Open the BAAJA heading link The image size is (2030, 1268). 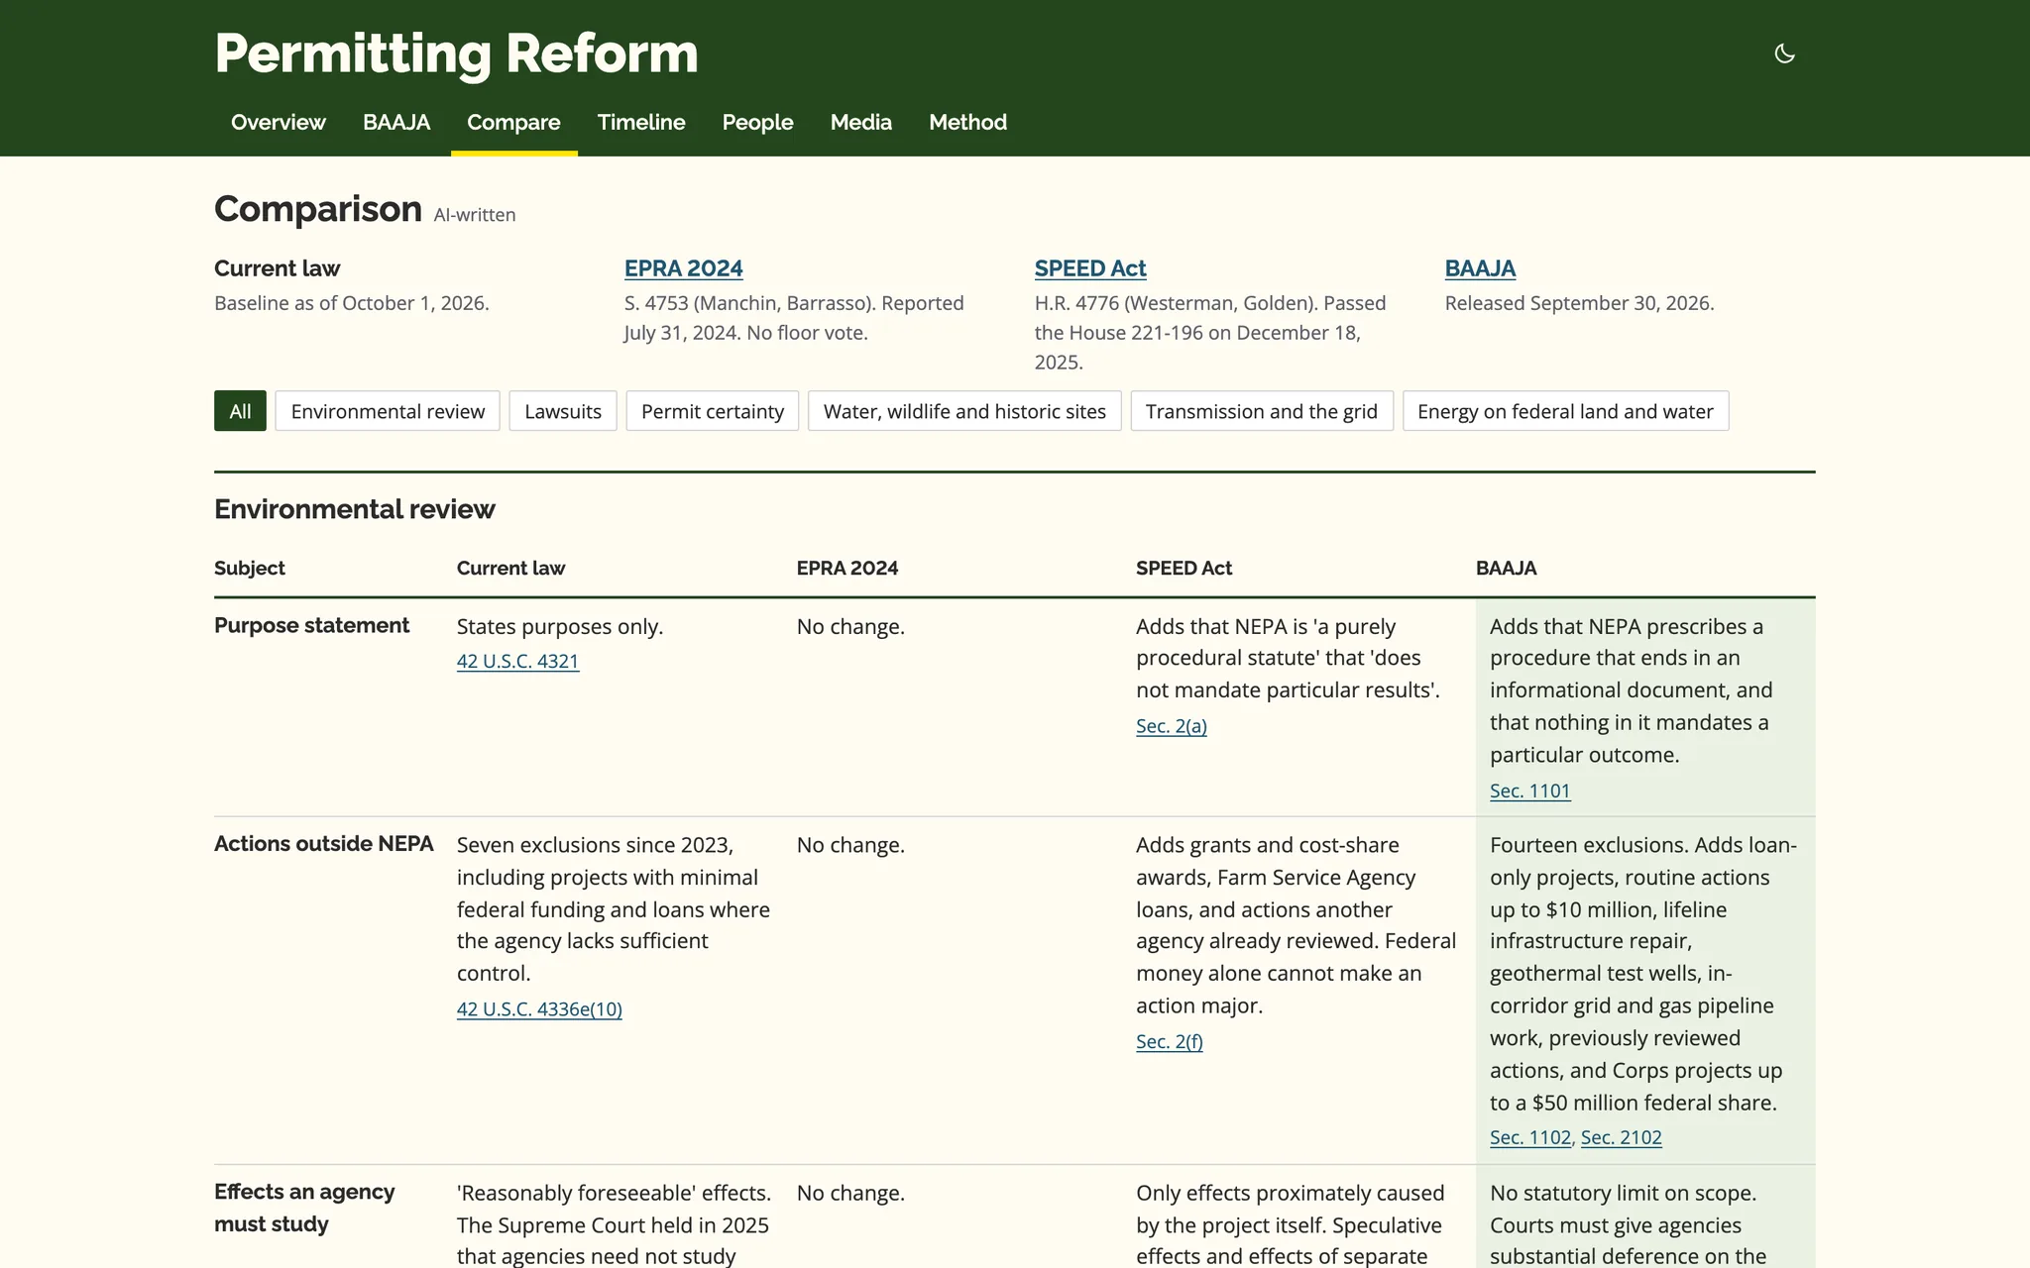click(x=1480, y=268)
